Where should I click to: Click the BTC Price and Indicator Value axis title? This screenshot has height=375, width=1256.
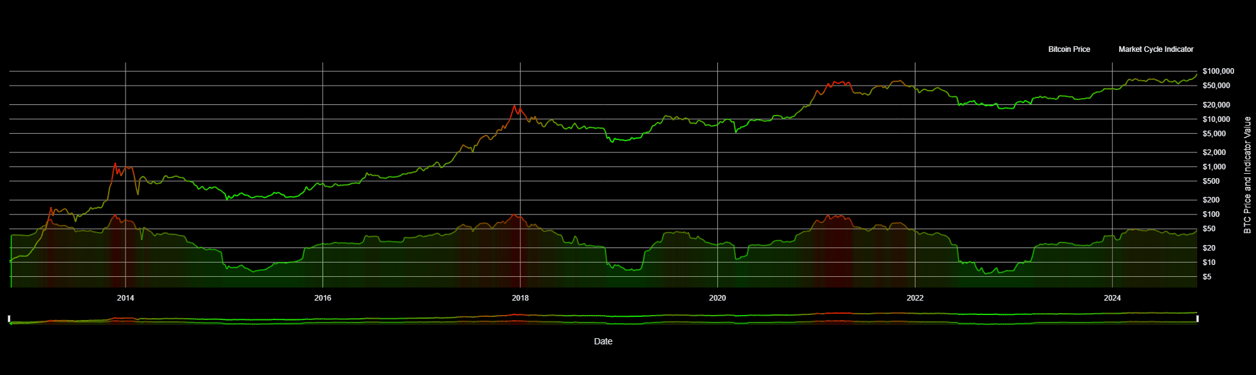[1247, 175]
